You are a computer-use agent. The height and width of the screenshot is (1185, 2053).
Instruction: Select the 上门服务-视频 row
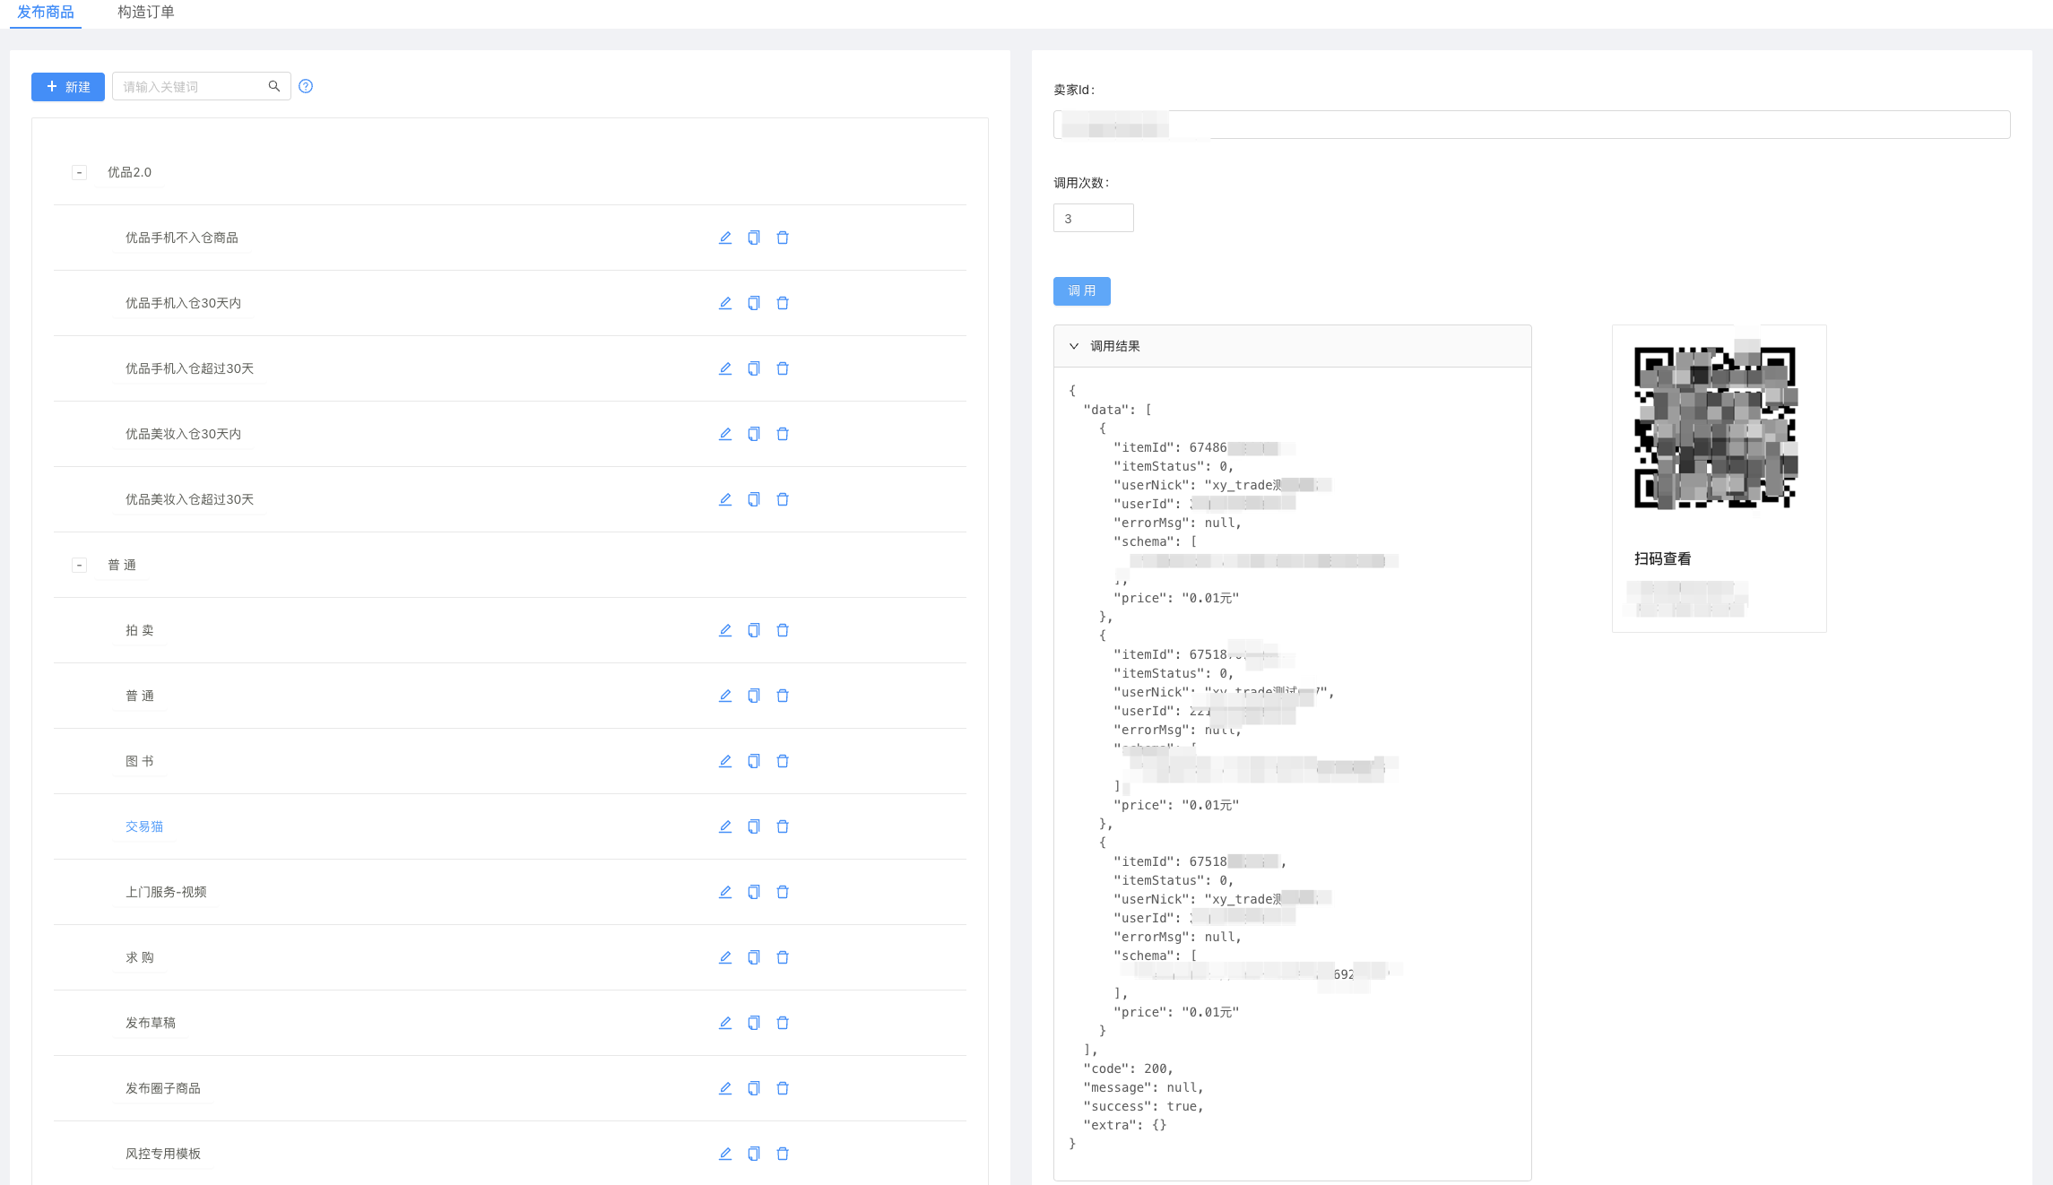509,892
